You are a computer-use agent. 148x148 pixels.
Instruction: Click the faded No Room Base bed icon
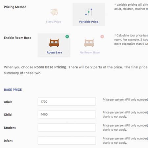tap(89, 43)
